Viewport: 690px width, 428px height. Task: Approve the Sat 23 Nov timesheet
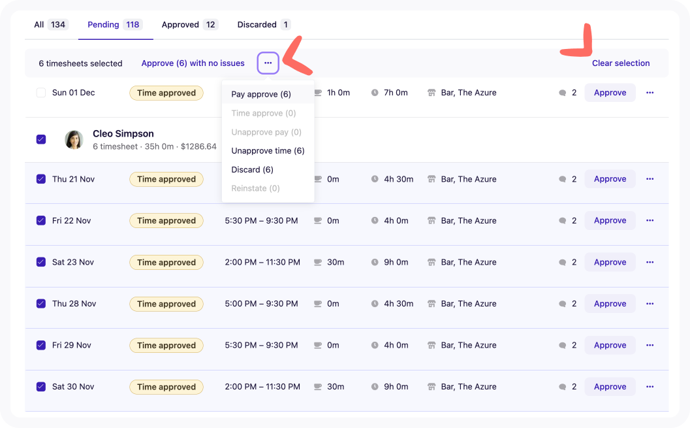click(610, 262)
